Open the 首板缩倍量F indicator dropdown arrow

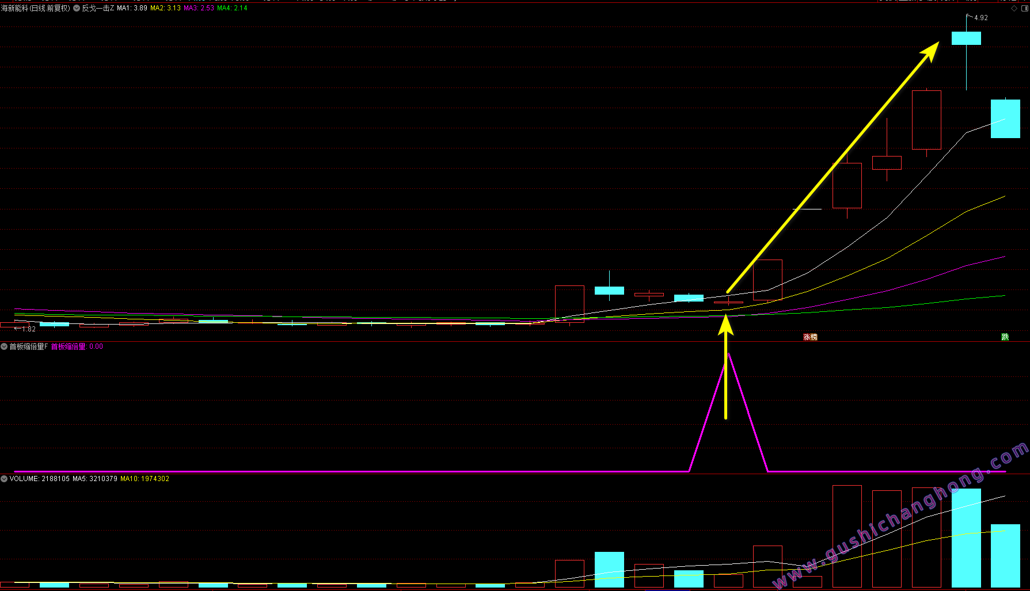pos(4,346)
